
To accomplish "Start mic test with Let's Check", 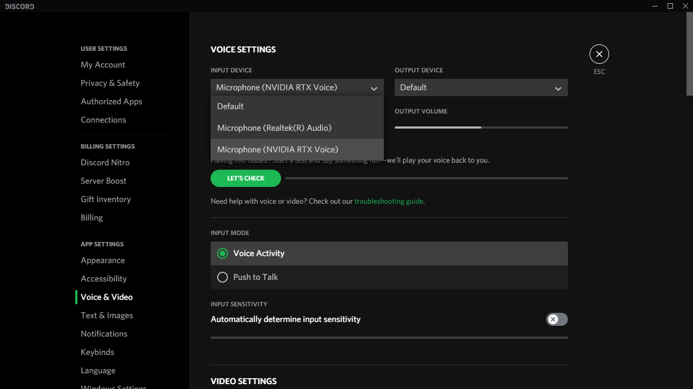I will (x=246, y=178).
